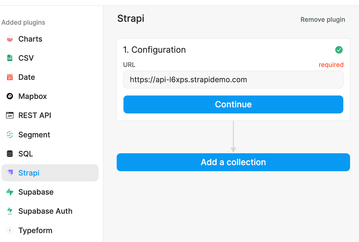Click the red Date calendar icon
359x242 pixels.
click(10, 77)
